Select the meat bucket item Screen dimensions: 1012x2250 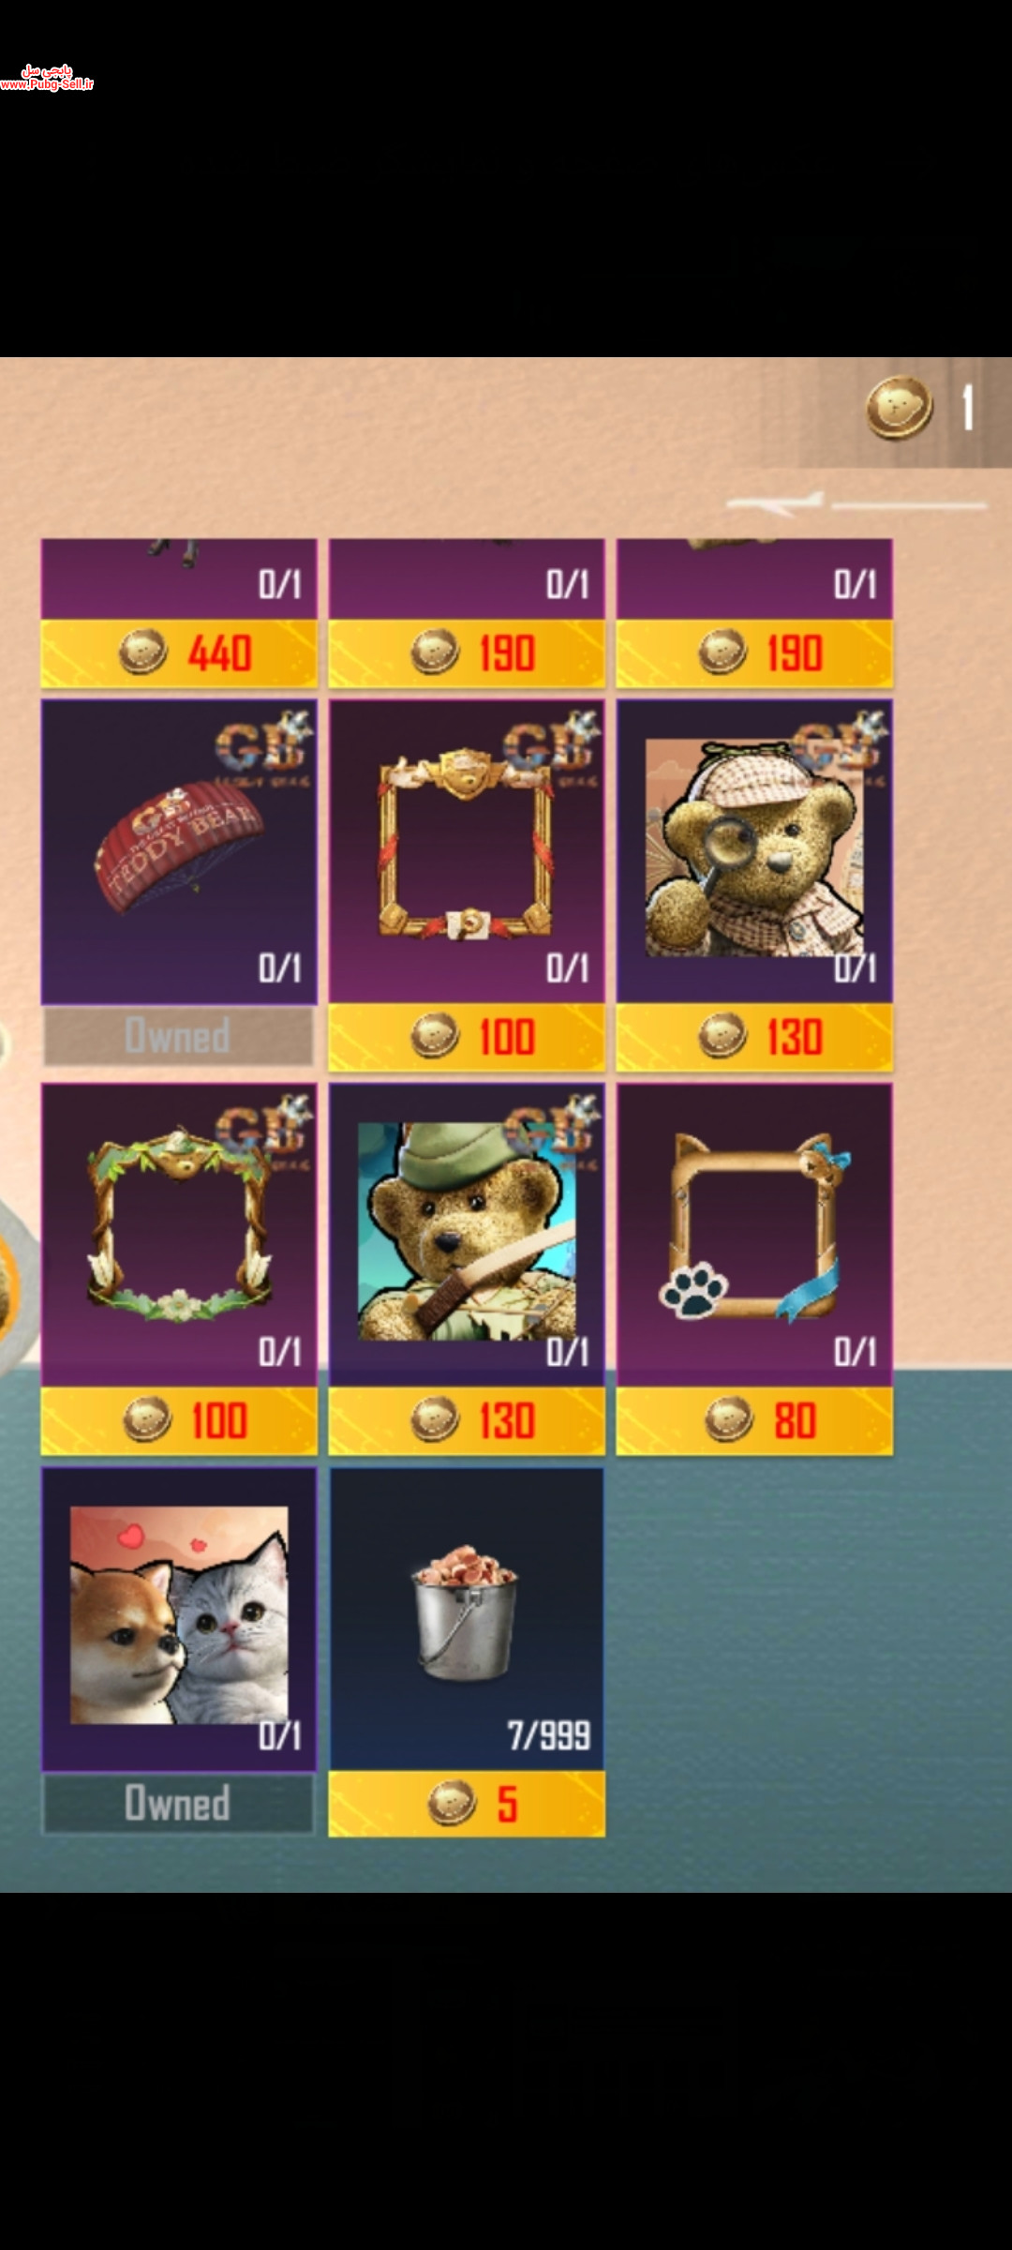coord(467,1619)
